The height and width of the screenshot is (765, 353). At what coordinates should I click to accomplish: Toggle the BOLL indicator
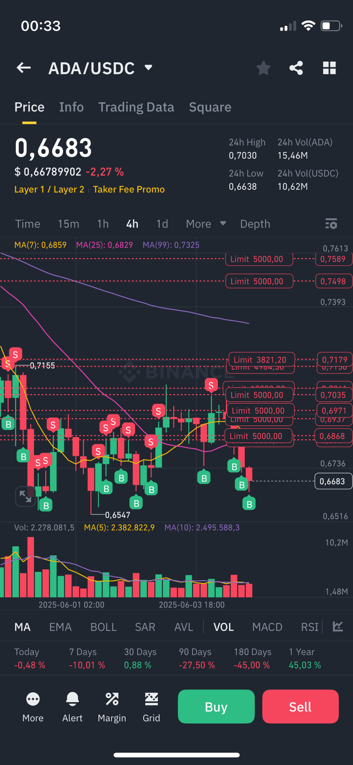(x=103, y=627)
